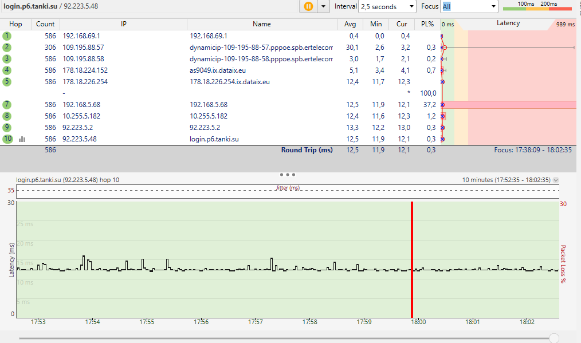Select the hop 2 green circle
This screenshot has height=343, width=581.
7,47
